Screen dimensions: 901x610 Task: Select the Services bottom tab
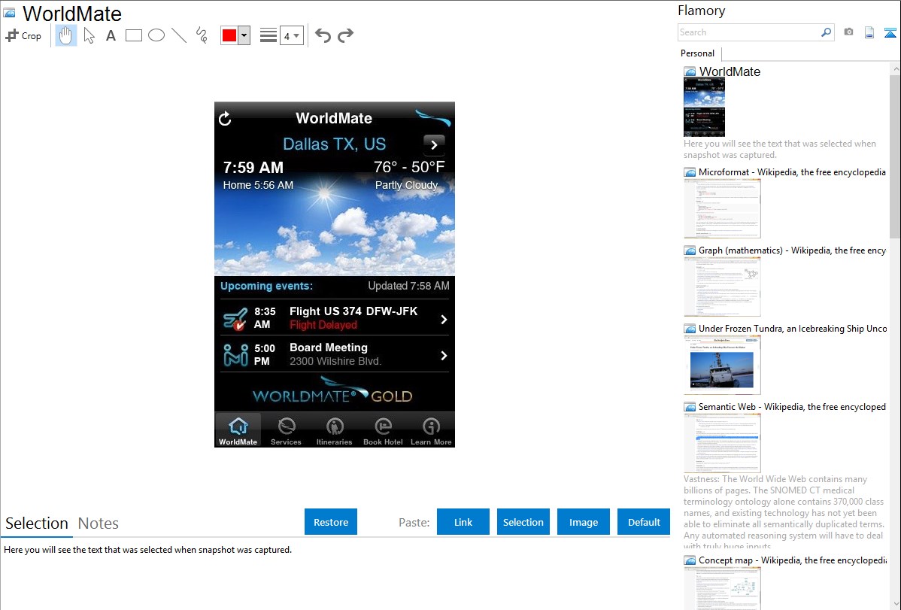(x=286, y=430)
